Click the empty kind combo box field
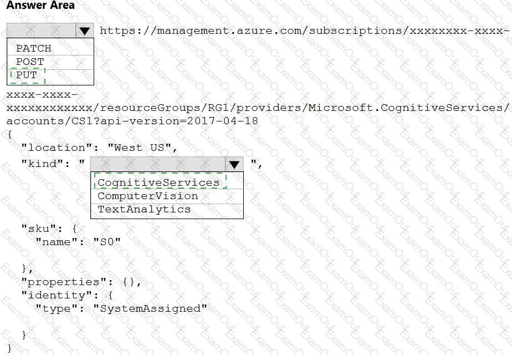512x355 pixels. 158,164
